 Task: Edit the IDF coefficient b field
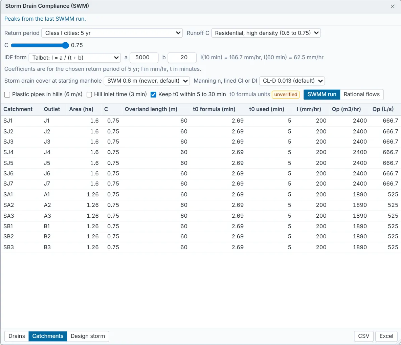click(x=182, y=58)
